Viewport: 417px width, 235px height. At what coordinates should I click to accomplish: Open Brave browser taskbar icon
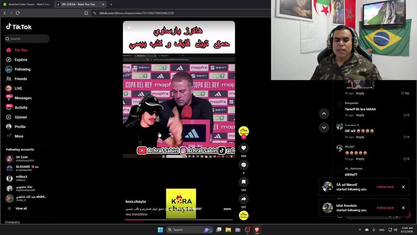(x=257, y=230)
